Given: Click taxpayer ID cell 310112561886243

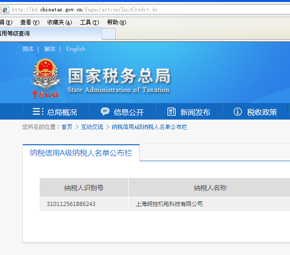Looking at the screenshot, I should click(x=71, y=204).
